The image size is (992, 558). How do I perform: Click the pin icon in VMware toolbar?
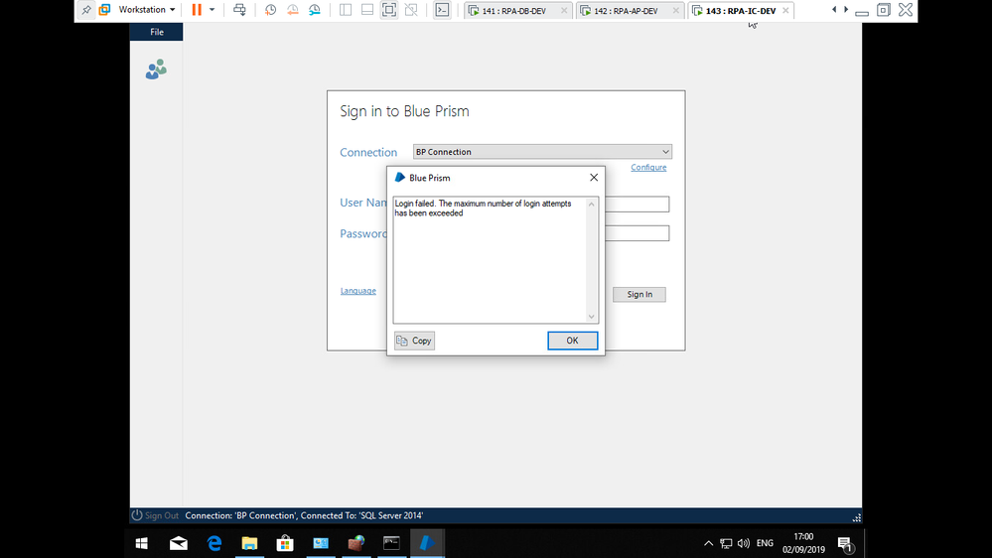point(86,10)
